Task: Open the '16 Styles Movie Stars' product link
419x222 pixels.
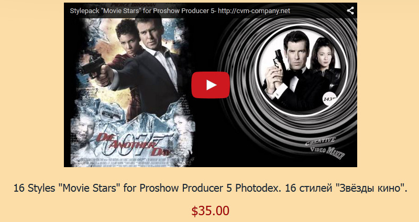Action: pos(210,188)
